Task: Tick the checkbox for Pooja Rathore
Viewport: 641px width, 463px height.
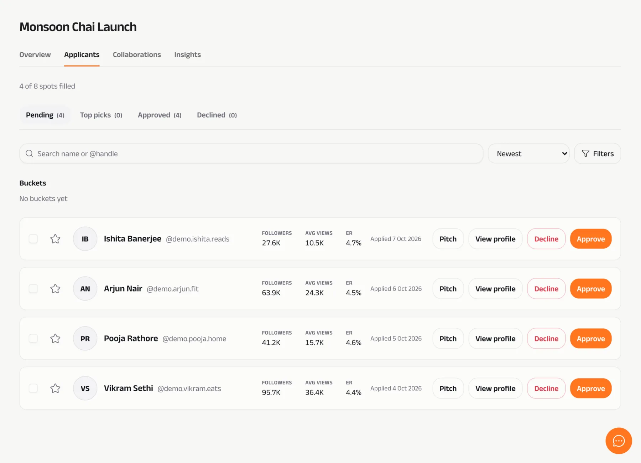Action: [33, 339]
